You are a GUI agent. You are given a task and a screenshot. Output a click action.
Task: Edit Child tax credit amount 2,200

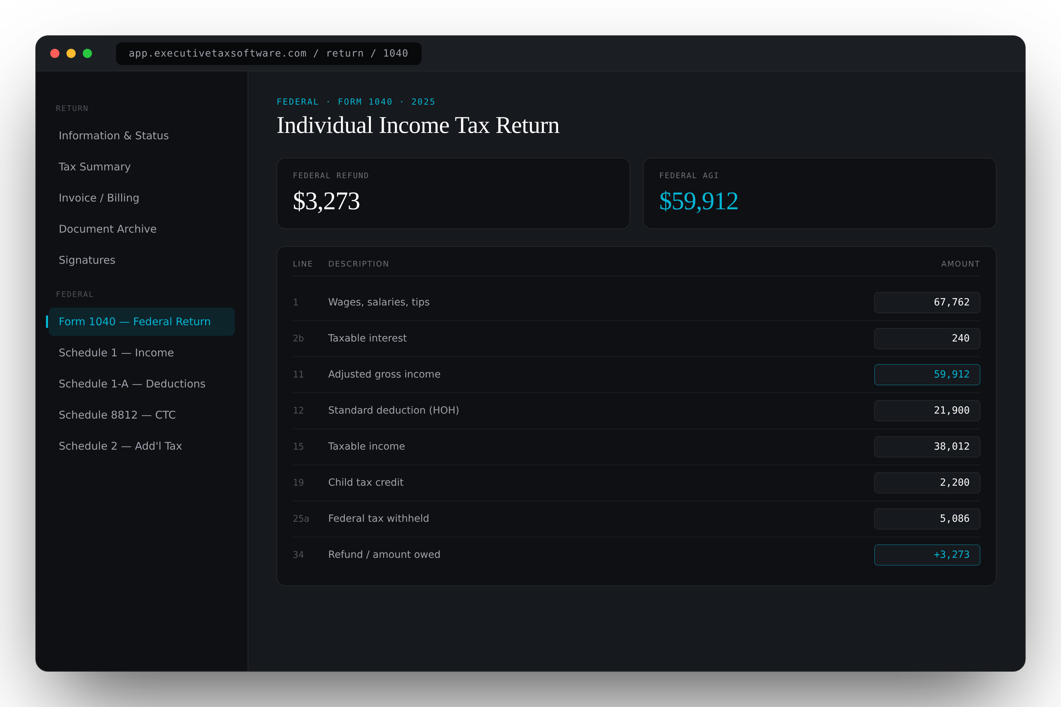click(x=927, y=483)
